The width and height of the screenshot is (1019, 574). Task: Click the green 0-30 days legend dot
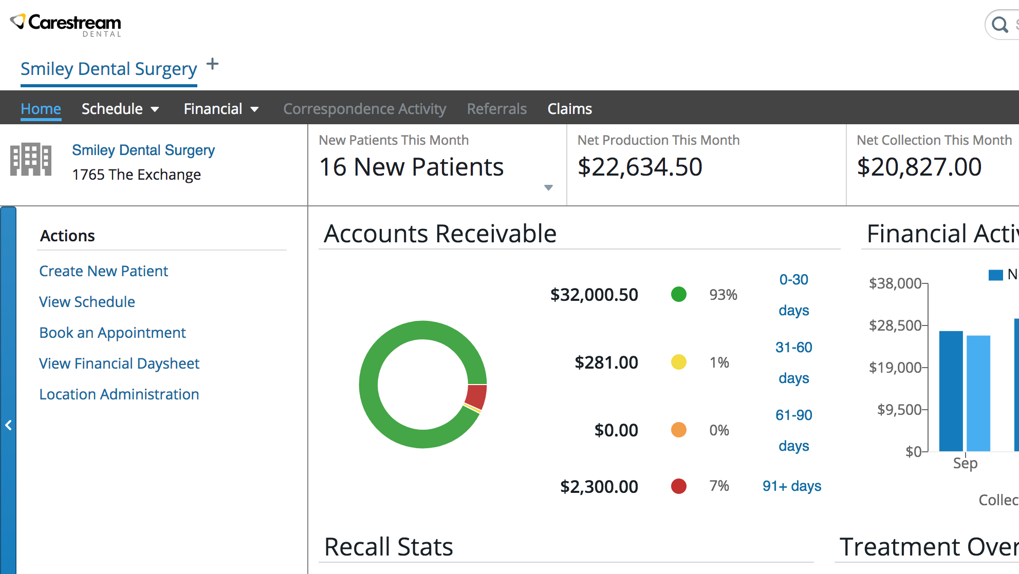click(679, 294)
